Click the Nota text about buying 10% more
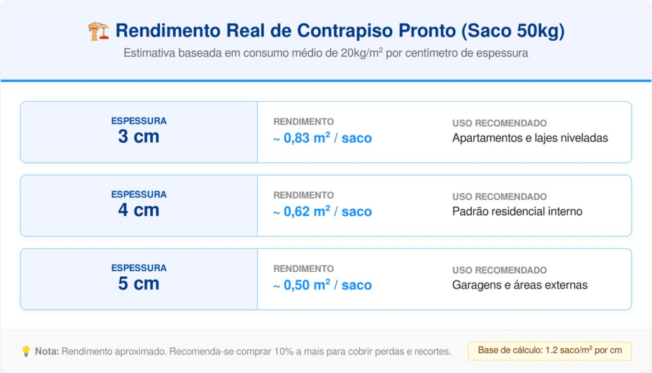652x373 pixels. (243, 351)
